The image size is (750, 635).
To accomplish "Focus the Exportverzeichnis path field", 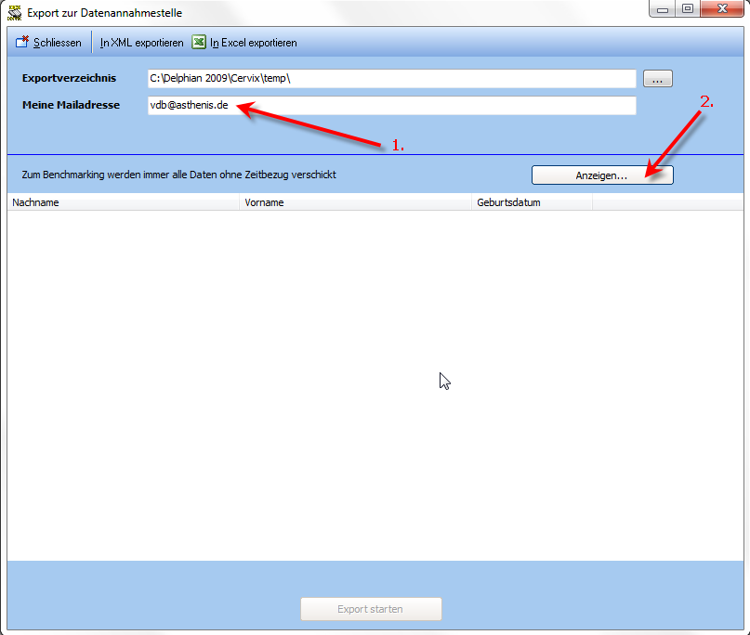I will 390,79.
